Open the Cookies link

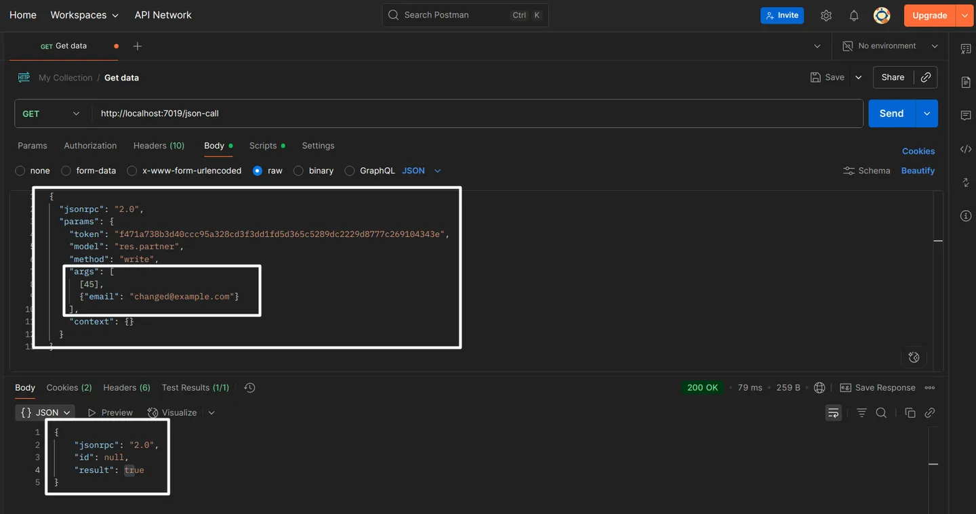[918, 151]
